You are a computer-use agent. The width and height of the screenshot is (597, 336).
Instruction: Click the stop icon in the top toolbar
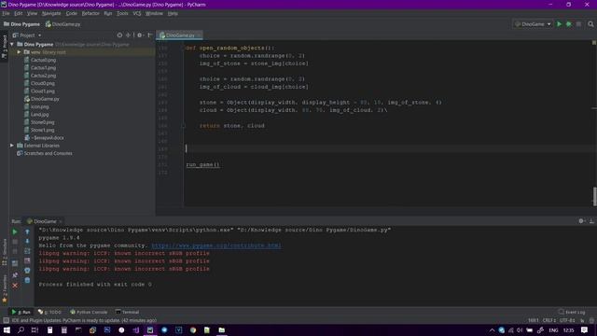point(578,24)
